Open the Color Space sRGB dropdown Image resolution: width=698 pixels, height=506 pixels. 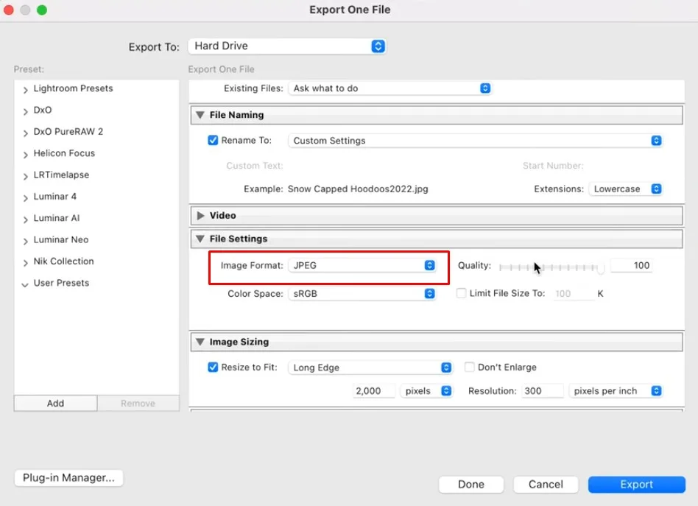point(362,294)
